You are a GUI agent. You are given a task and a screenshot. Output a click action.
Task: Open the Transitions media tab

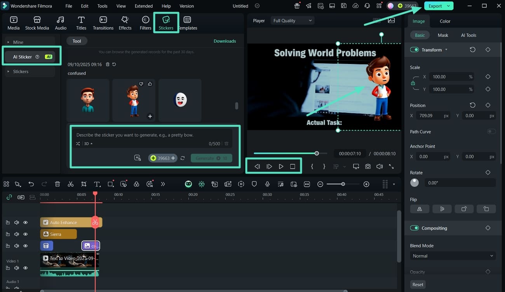click(103, 23)
